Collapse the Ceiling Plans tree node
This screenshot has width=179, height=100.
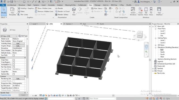(x=156, y=38)
